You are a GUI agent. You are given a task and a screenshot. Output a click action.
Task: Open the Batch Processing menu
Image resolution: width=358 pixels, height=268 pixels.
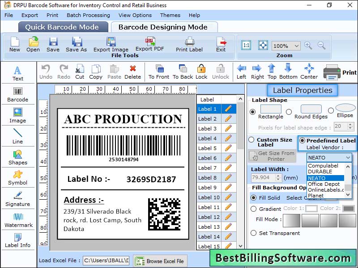(x=88, y=15)
